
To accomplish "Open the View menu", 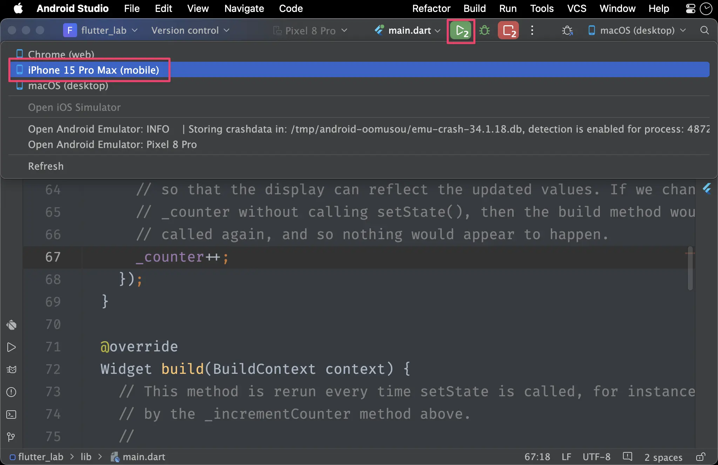I will pyautogui.click(x=198, y=8).
